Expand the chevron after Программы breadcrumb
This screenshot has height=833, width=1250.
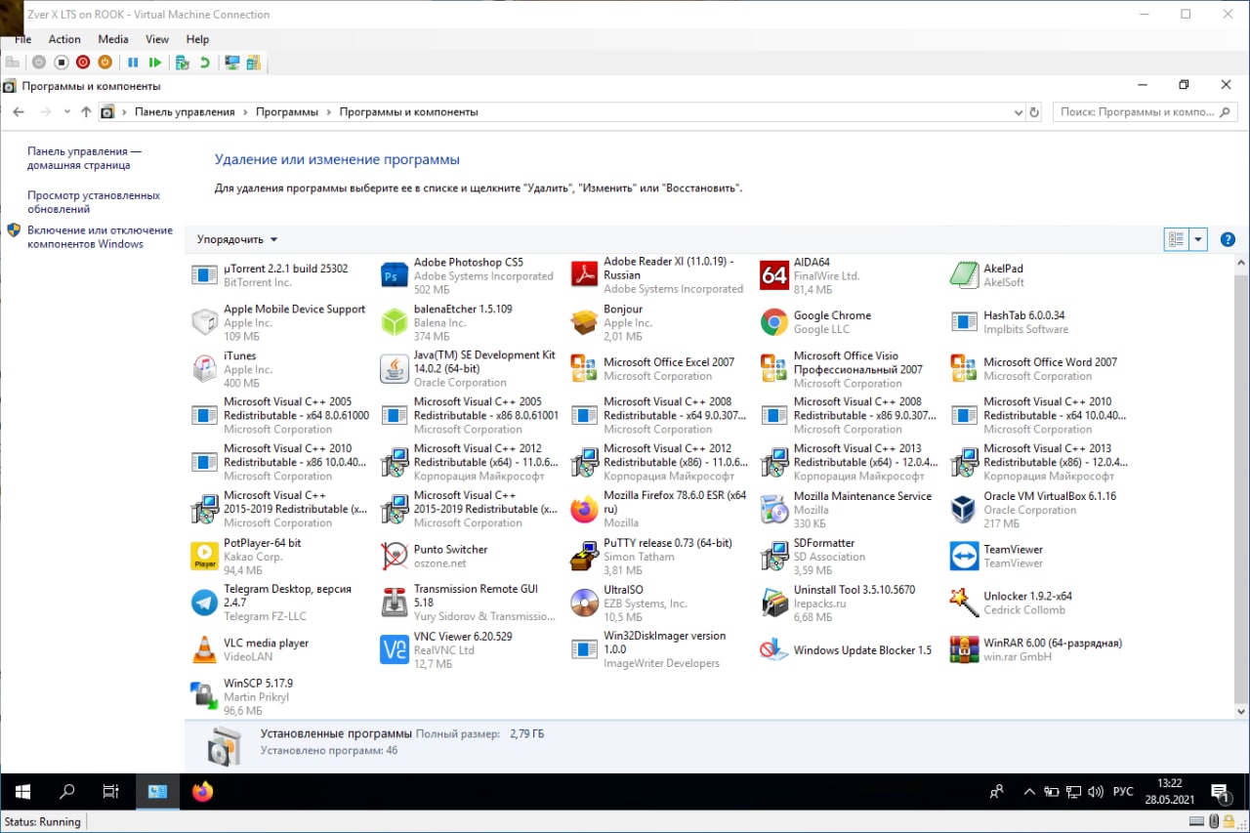pyautogui.click(x=328, y=112)
